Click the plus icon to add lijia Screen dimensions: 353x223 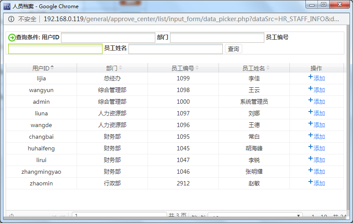(310, 77)
